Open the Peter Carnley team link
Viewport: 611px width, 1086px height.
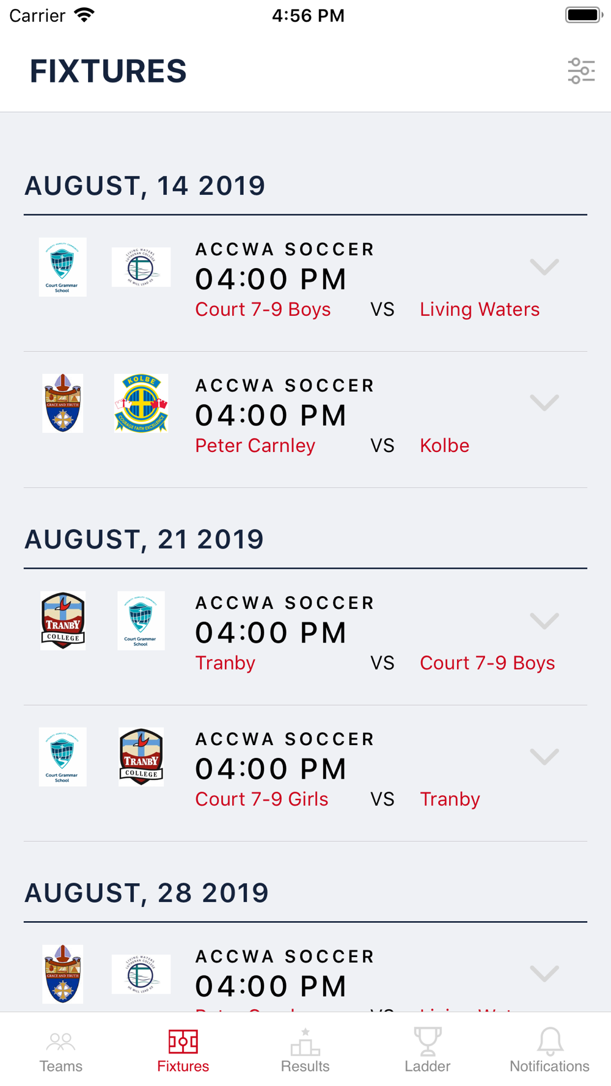[x=255, y=445]
